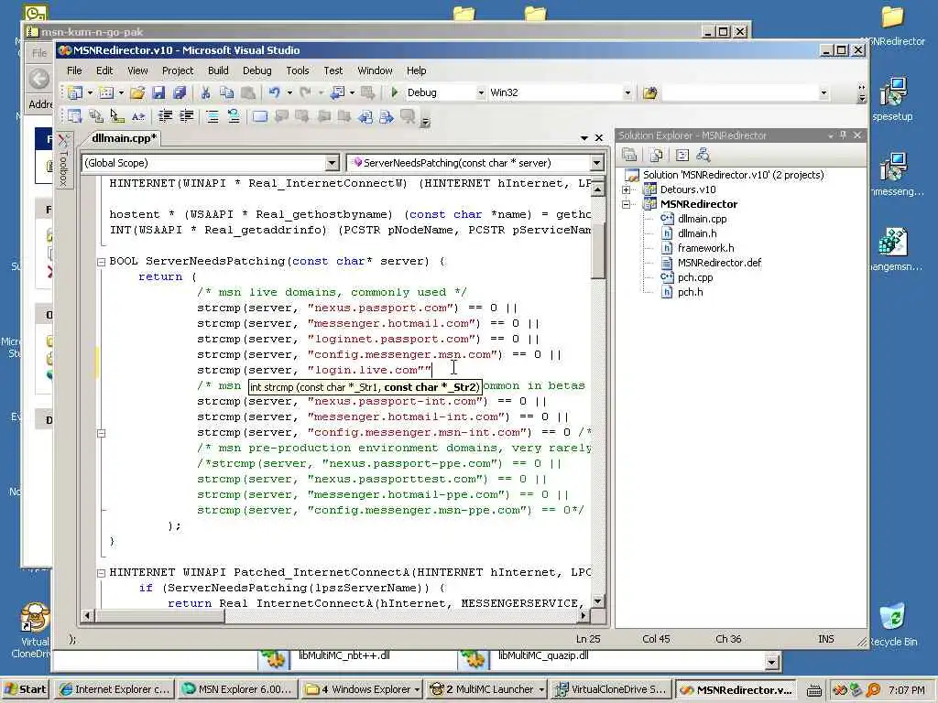Open the Toolbar Options overflow arrow

pyautogui.click(x=861, y=92)
